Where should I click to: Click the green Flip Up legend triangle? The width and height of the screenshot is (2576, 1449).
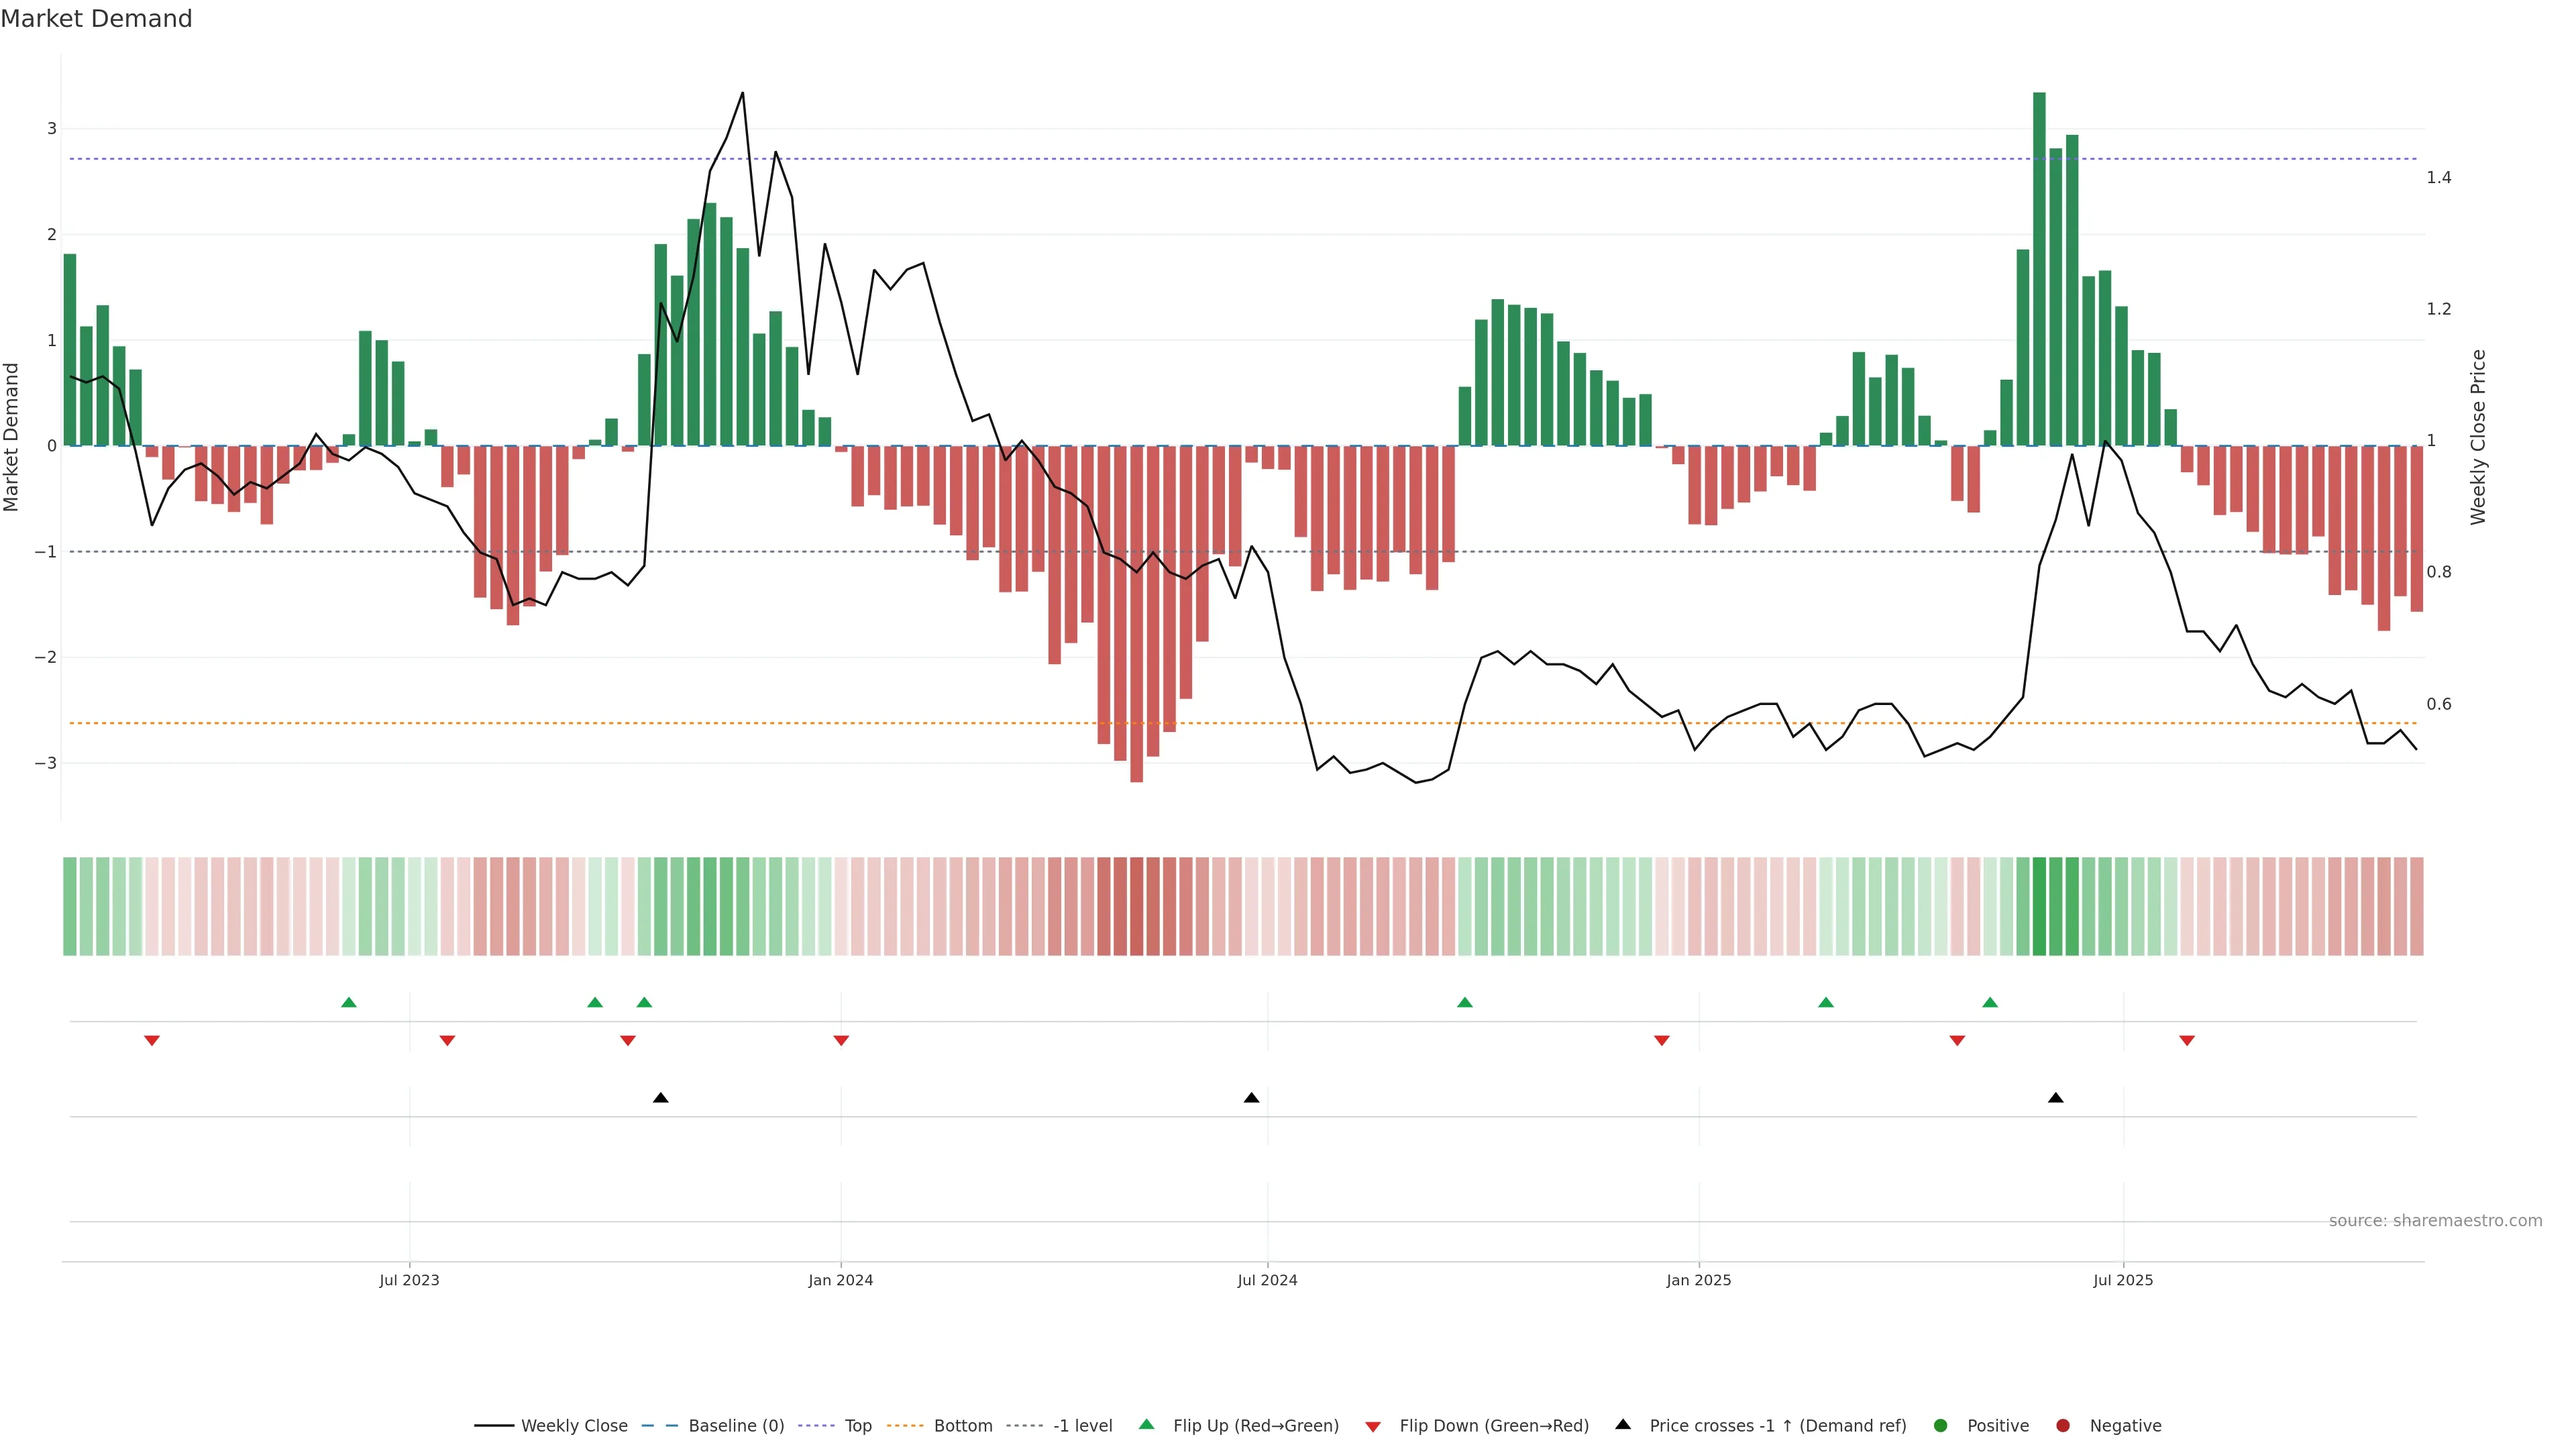pos(1146,1424)
